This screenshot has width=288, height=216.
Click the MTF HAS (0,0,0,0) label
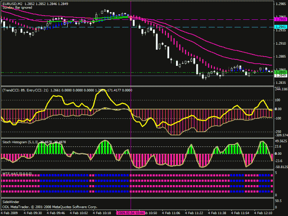[17, 174]
